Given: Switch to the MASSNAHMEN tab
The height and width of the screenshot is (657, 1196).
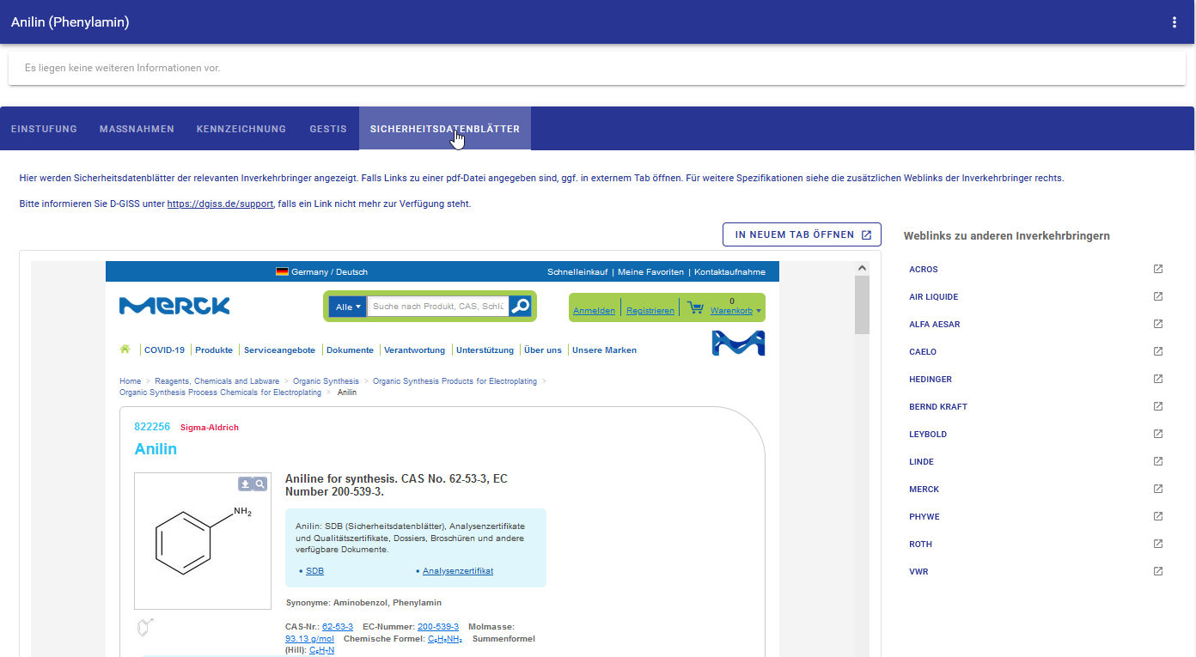Looking at the screenshot, I should [x=137, y=129].
